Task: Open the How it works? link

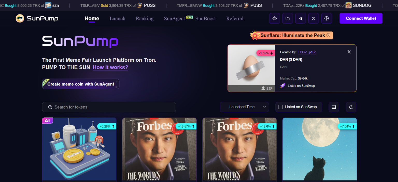Action: coord(110,67)
